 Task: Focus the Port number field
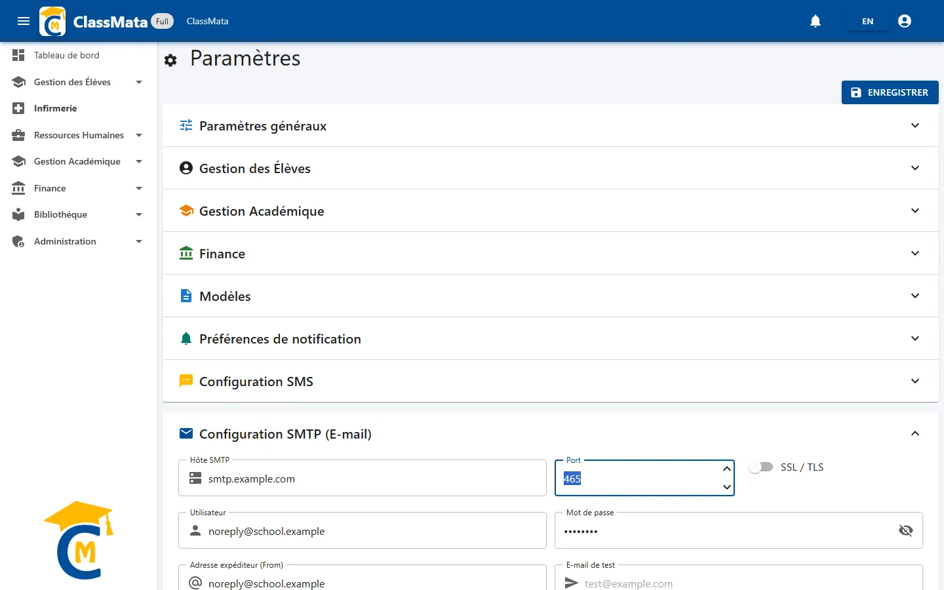pos(644,478)
